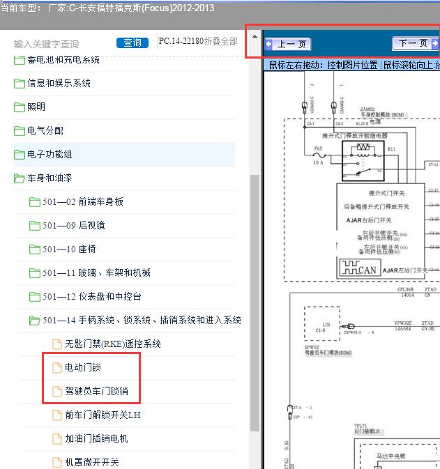
Task: Go to next page with 下一页 button
Action: coord(416,44)
